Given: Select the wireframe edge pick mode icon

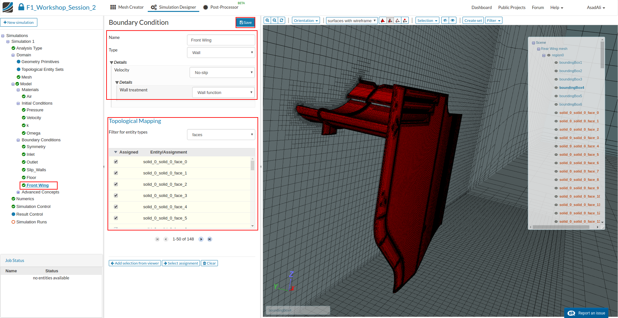Looking at the screenshot, I should pos(398,21).
